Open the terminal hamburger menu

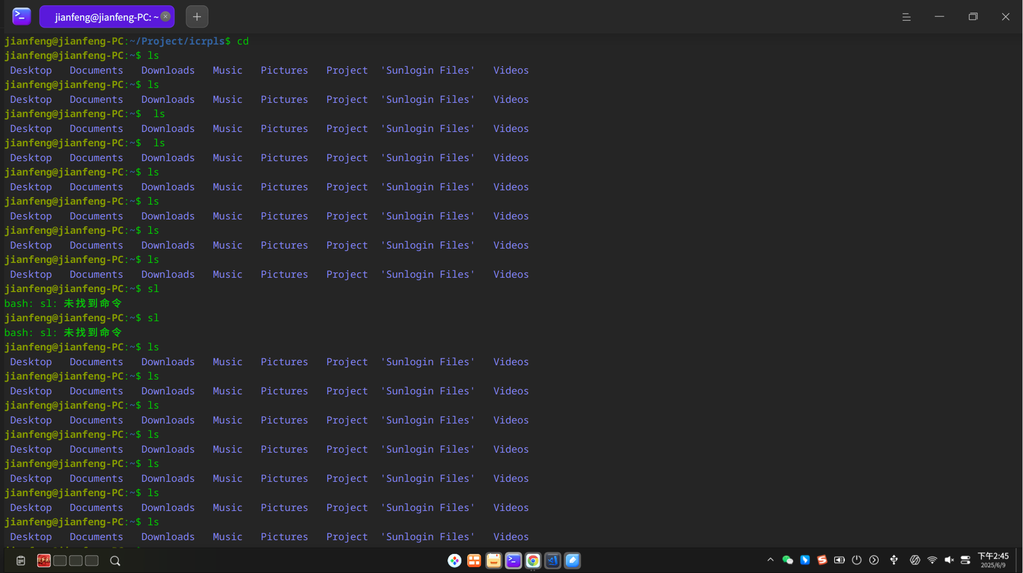click(x=906, y=17)
